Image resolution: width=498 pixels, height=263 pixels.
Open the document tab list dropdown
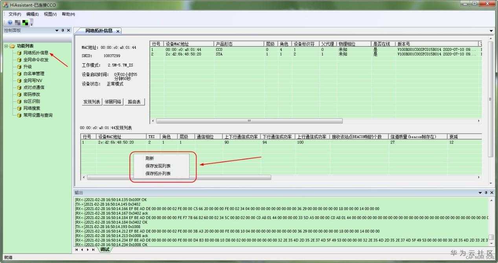point(491,31)
